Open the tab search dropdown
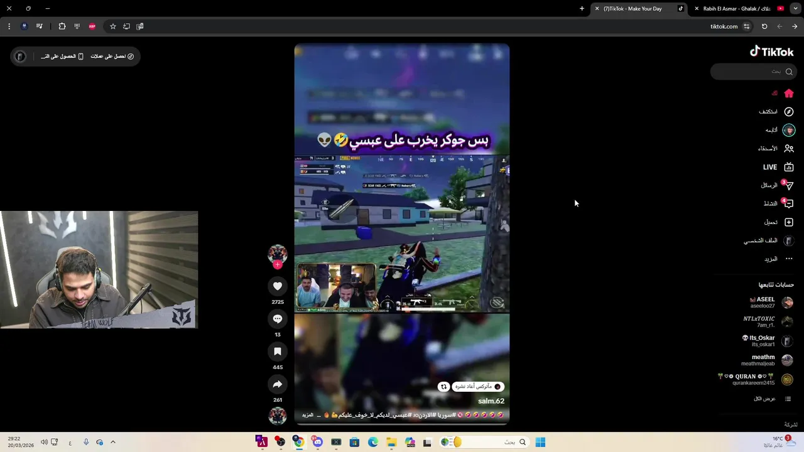804x452 pixels. (795, 9)
